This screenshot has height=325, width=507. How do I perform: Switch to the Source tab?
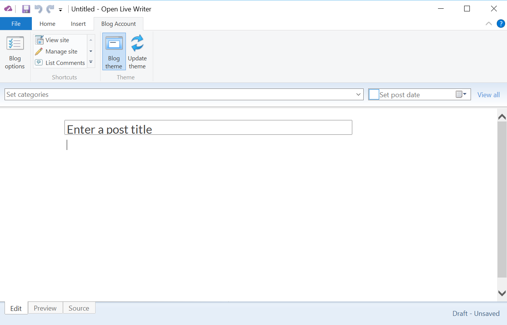[x=79, y=308]
